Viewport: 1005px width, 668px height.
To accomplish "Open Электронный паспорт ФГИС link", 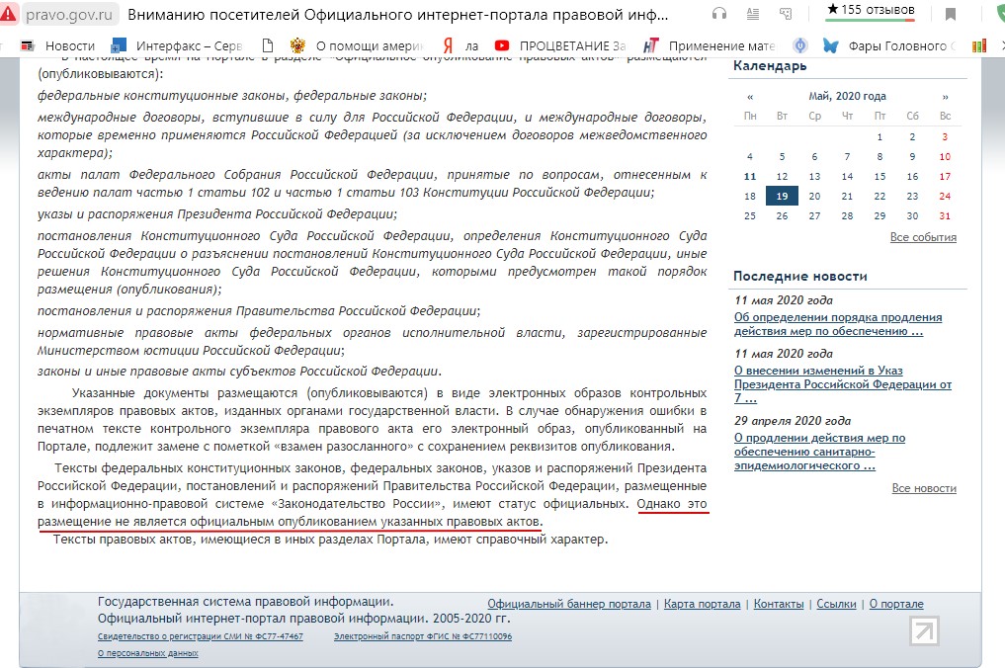I will pyautogui.click(x=423, y=636).
